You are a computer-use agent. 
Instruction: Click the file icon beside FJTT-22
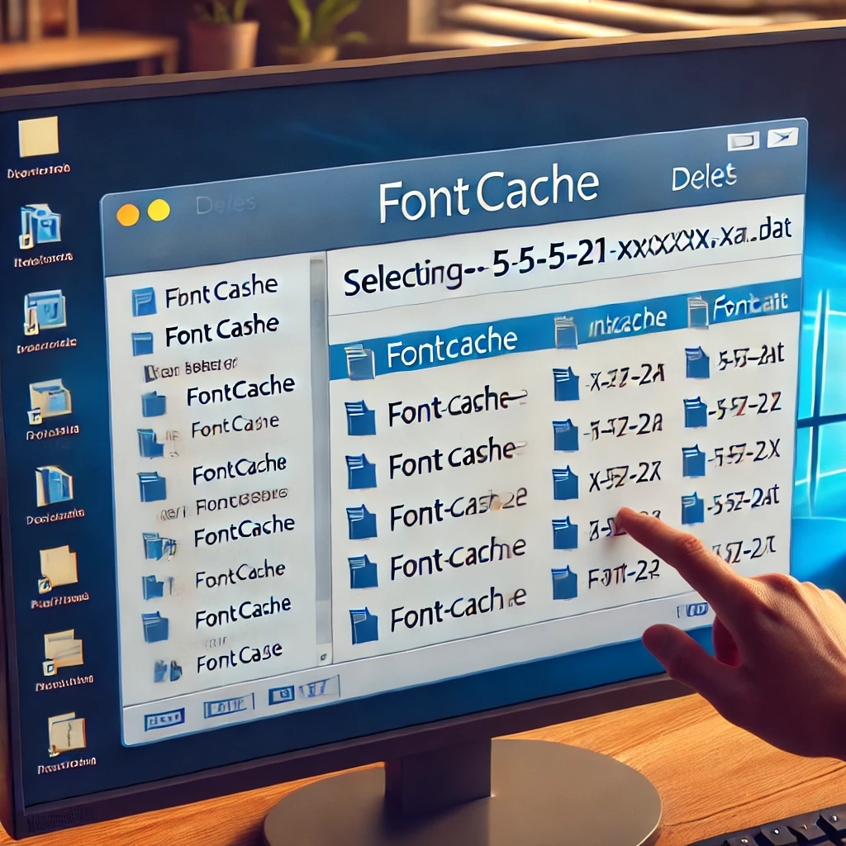[564, 583]
